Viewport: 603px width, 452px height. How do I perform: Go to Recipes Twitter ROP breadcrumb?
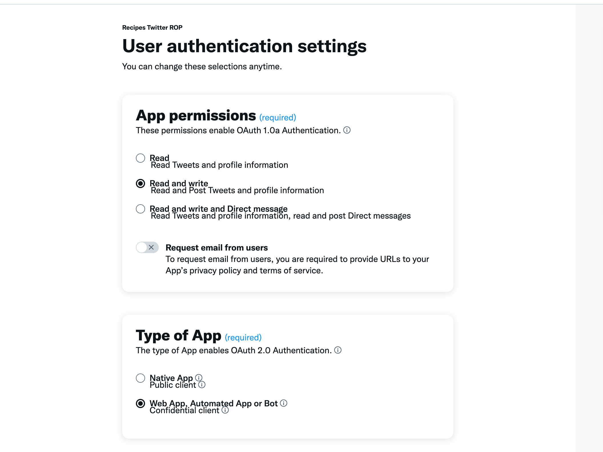pyautogui.click(x=152, y=27)
